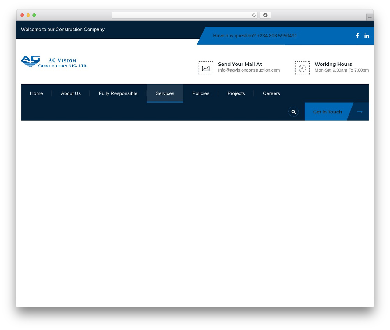This screenshot has width=390, height=330.
Task: Navigate to the Policies page
Action: pyautogui.click(x=201, y=93)
